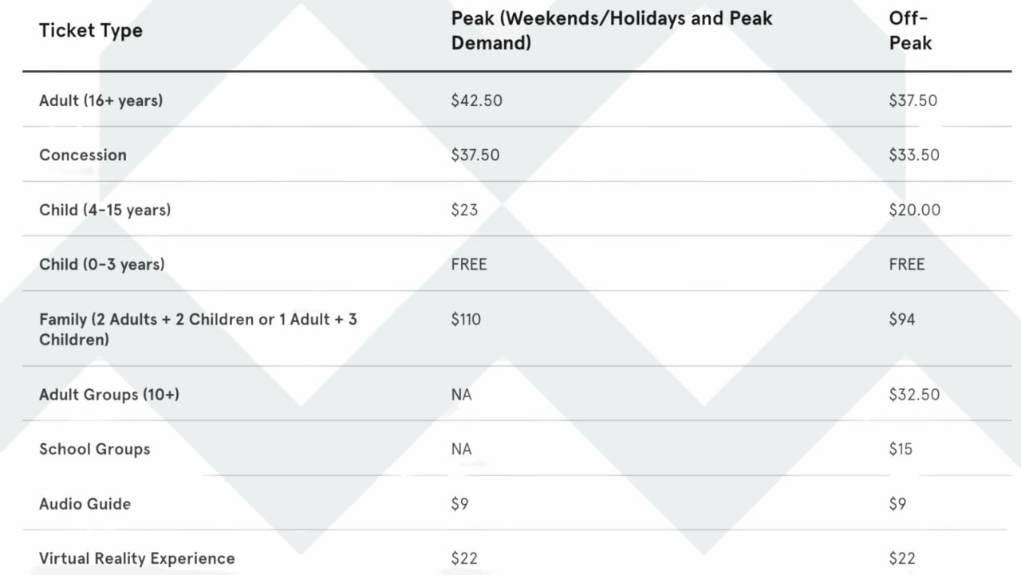Select the Adult (16+ years) row label
This screenshot has height=575, width=1021.
click(101, 100)
